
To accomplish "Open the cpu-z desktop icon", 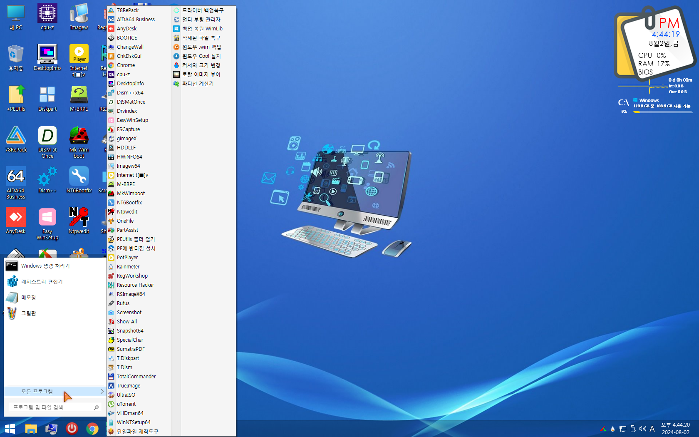I will [47, 17].
